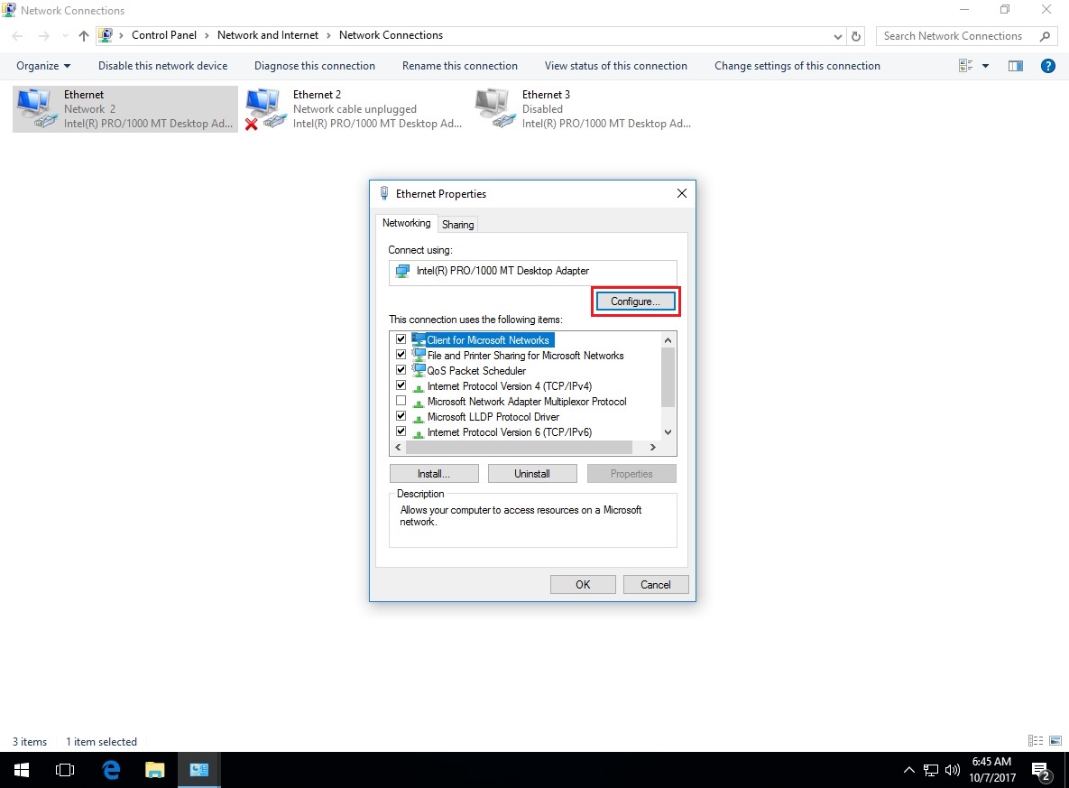Expand the view options dropdown arrow
Image resolution: width=1069 pixels, height=788 pixels.
tap(985, 66)
